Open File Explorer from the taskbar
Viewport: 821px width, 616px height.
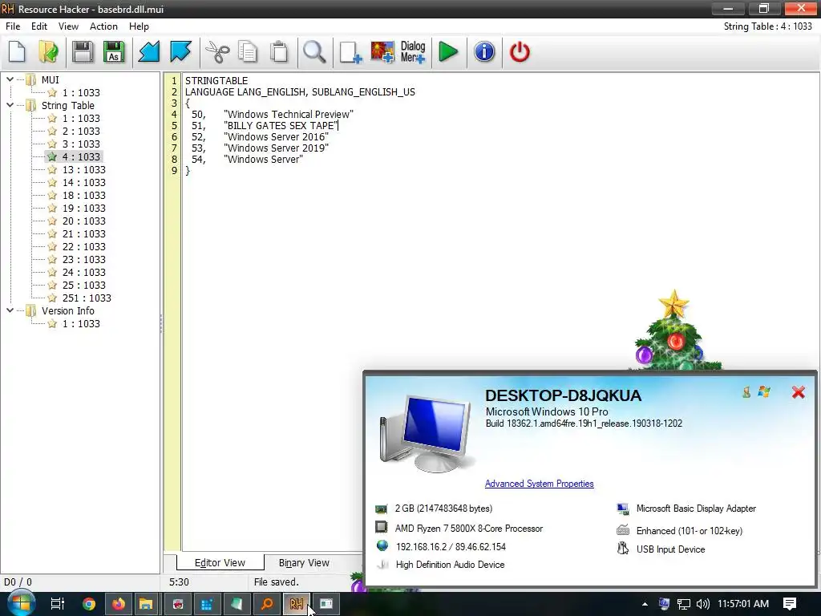click(x=146, y=604)
